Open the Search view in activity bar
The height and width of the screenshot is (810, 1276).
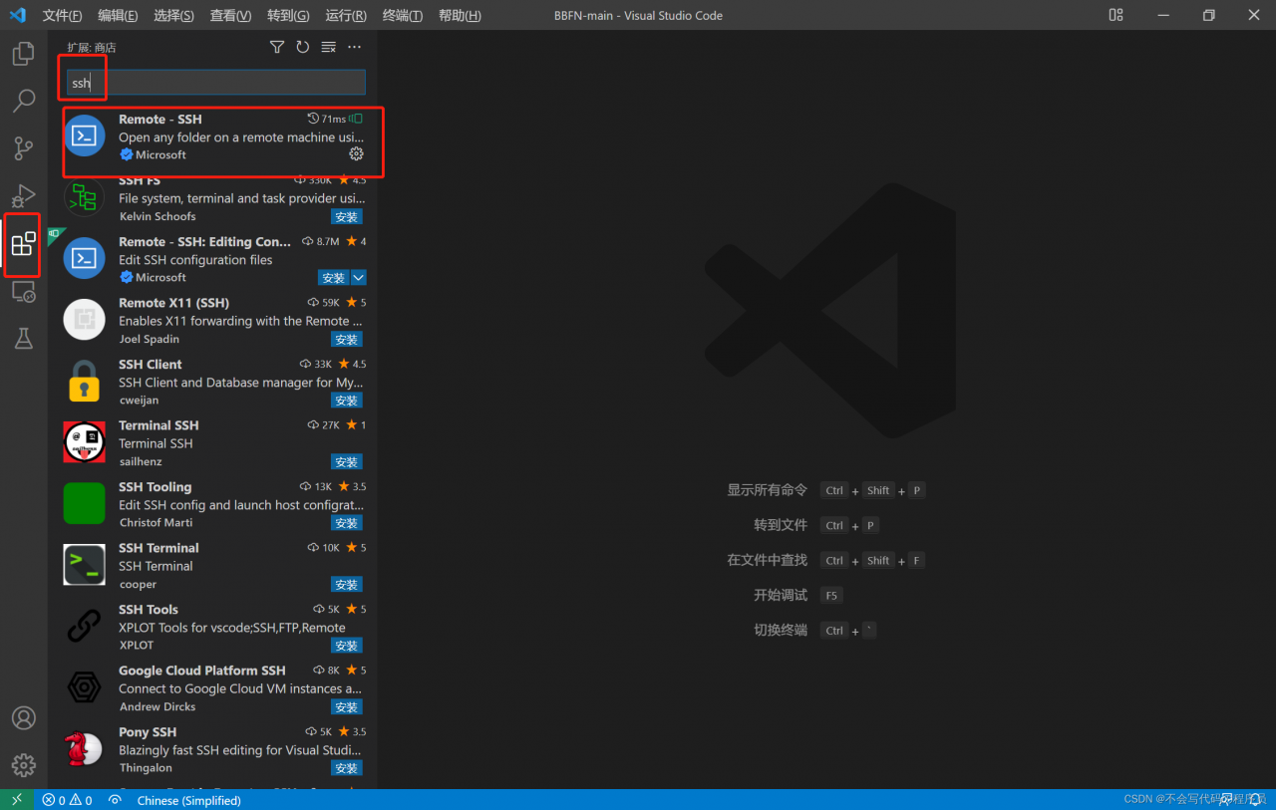pyautogui.click(x=24, y=101)
